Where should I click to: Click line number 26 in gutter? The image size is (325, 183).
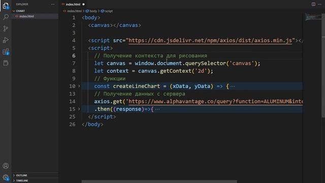point(72,124)
